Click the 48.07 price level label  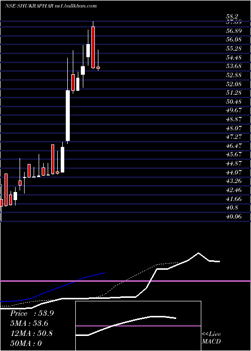coord(234,128)
